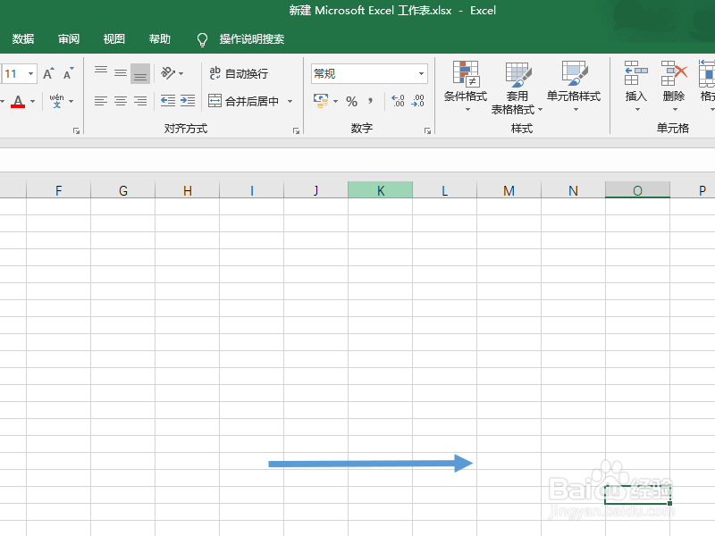This screenshot has height=536, width=715.
Task: Select column N header
Action: 573,190
